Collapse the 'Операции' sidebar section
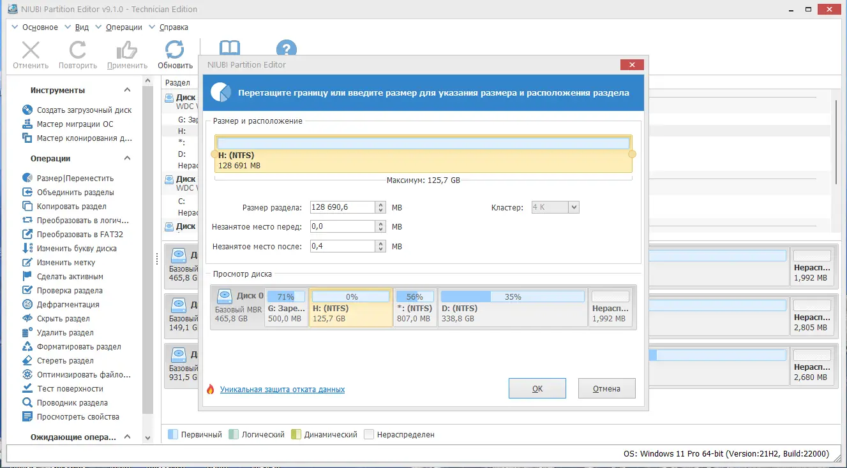 pyautogui.click(x=127, y=159)
